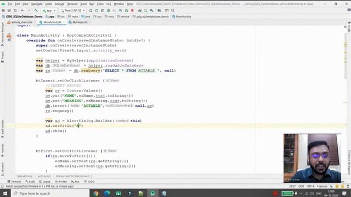Open the Navigate menu
Viewport: 351px width, 197px height.
[x=37, y=4]
